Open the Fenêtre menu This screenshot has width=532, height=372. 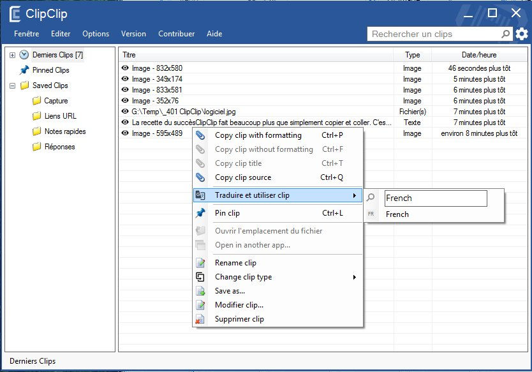[x=26, y=34]
